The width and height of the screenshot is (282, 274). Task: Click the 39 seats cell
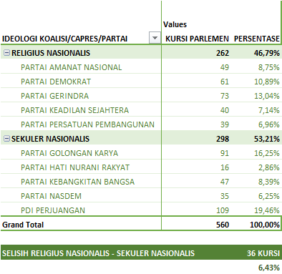click(x=225, y=124)
